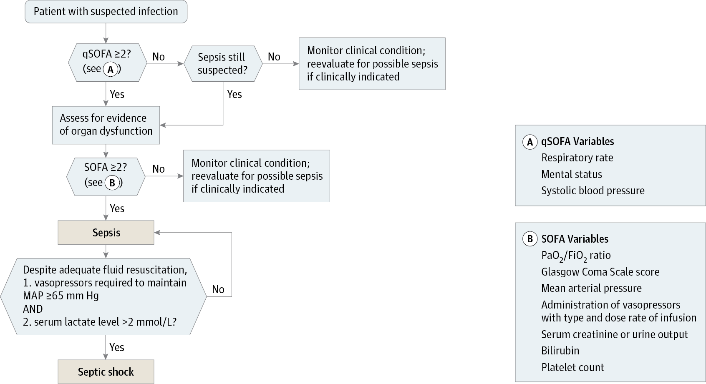The height and width of the screenshot is (384, 706).
Task: Select the vasopressors and lactate criteria hexagon
Action: (x=103, y=296)
